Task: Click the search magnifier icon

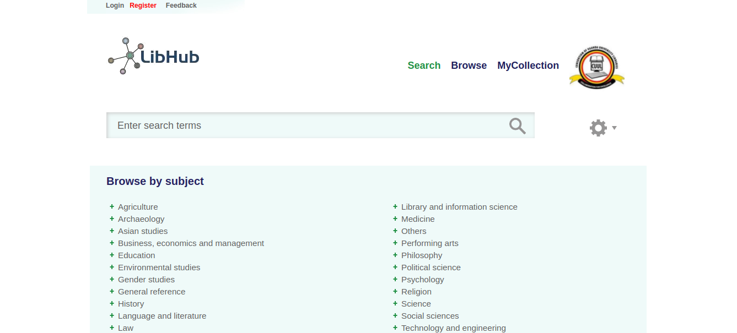Action: tap(517, 125)
